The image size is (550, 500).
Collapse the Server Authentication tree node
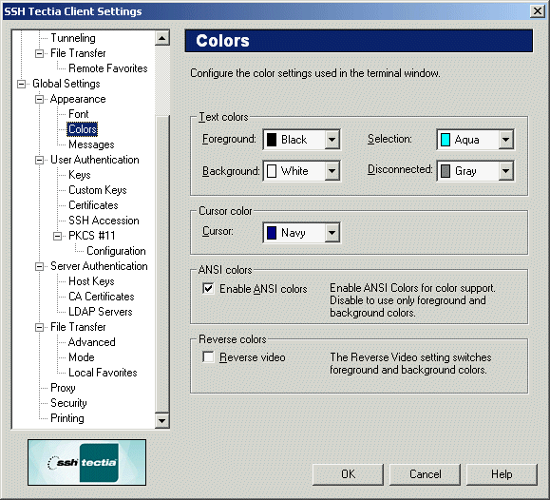(39, 266)
